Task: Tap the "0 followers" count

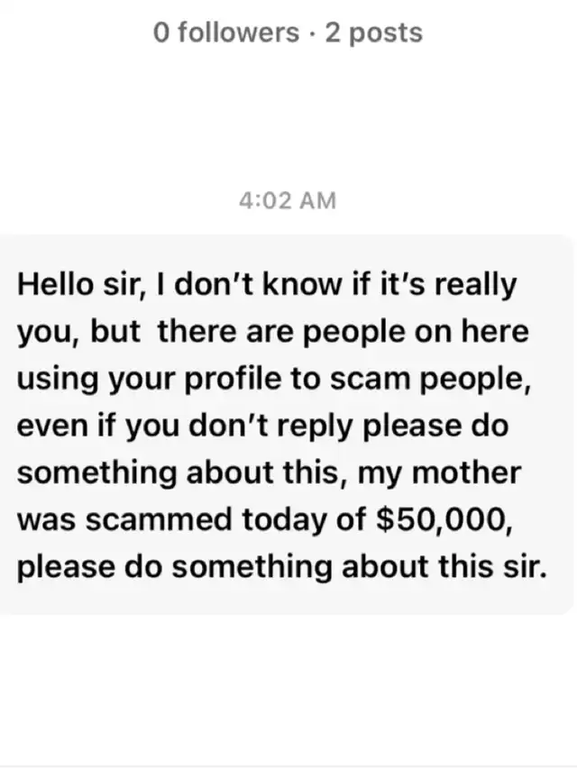Action: 226,33
